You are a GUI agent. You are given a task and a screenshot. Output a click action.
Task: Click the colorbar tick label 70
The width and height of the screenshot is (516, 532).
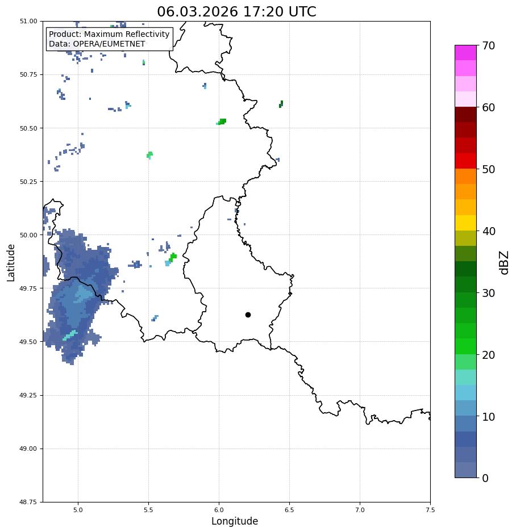pos(488,45)
